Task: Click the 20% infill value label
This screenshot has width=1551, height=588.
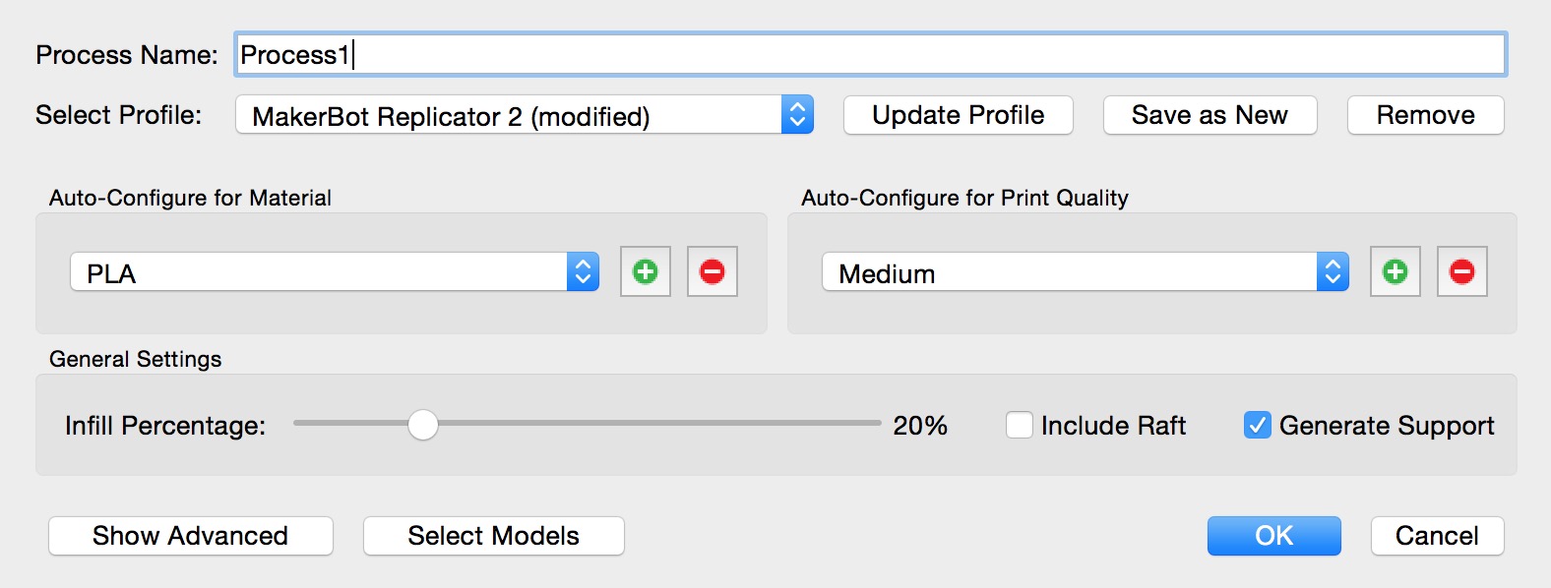Action: click(919, 426)
